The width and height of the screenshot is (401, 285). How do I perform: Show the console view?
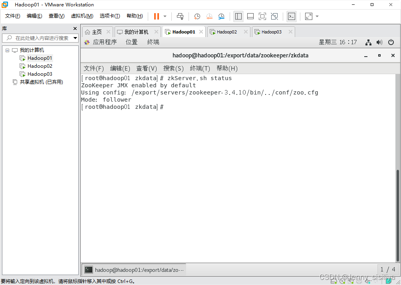[x=292, y=16]
